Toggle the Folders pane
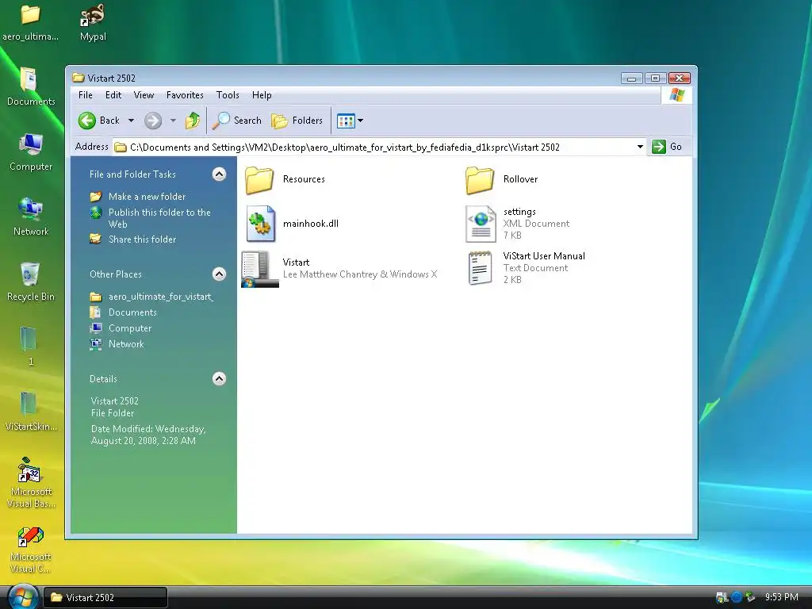Screen dimensions: 812x609 (297, 121)
